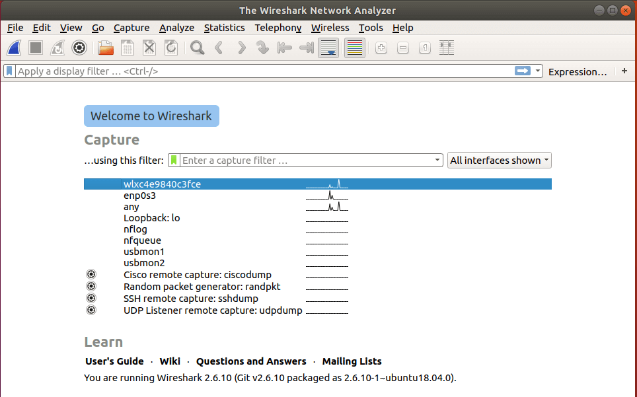This screenshot has width=637, height=397.
Task: Close this capture file
Action: click(149, 48)
